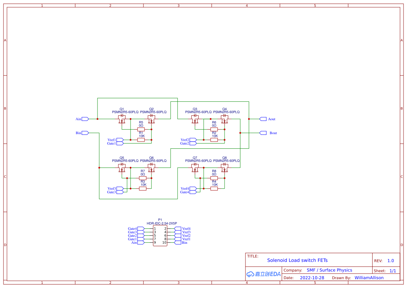Click the title Solenoid Load switch FETs
The height and width of the screenshot is (288, 407).
298,260
